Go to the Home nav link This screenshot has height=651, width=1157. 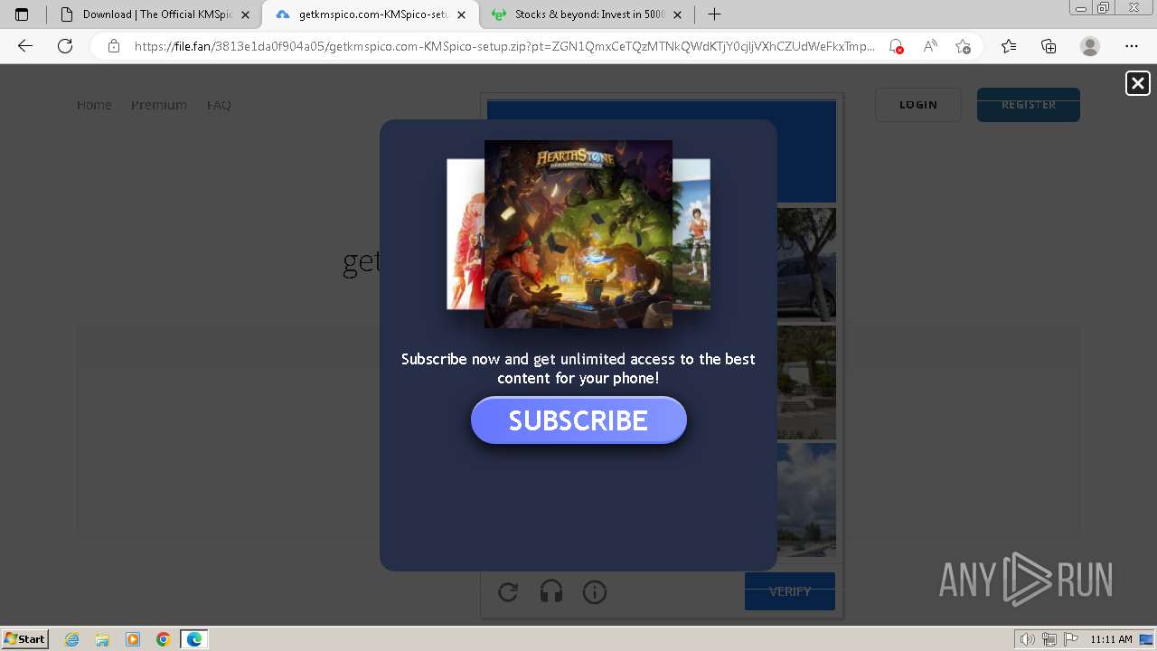click(94, 105)
